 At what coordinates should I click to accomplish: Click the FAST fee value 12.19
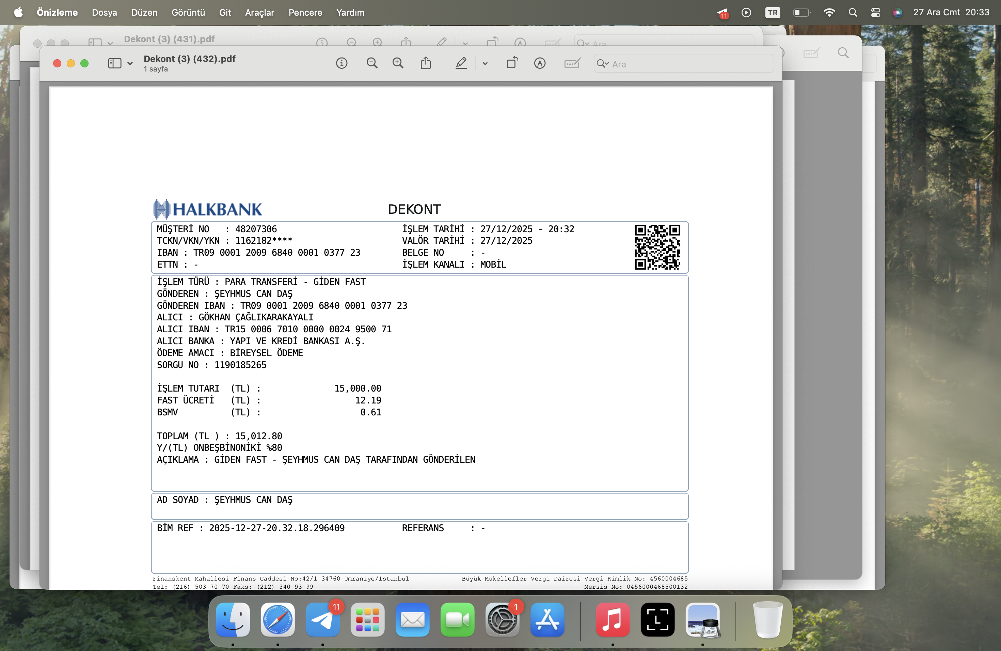(368, 400)
